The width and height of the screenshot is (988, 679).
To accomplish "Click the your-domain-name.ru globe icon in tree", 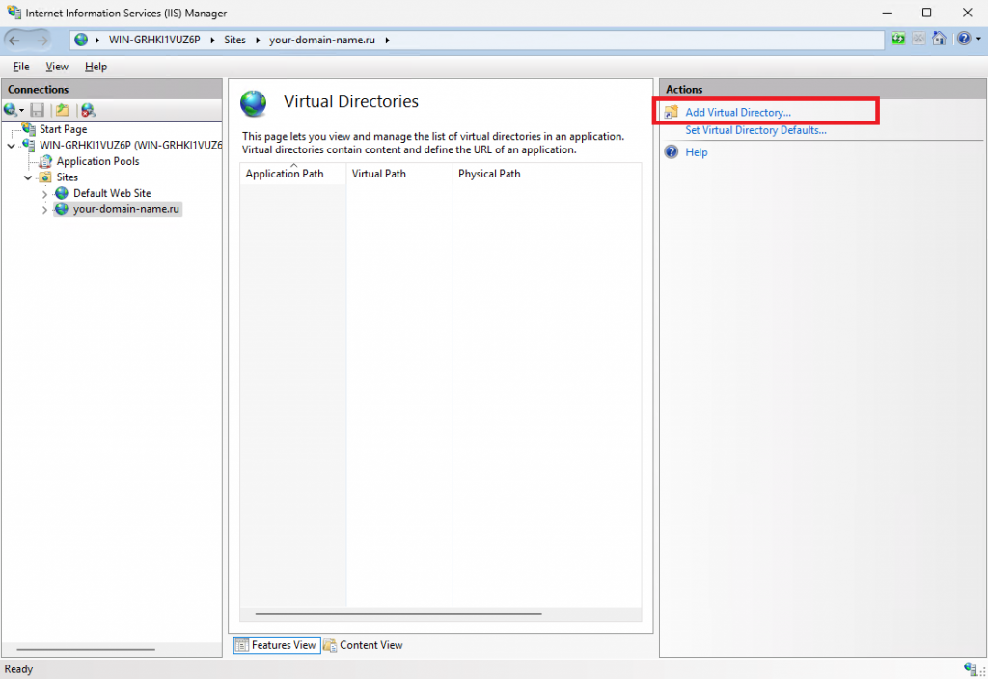I will [62, 209].
